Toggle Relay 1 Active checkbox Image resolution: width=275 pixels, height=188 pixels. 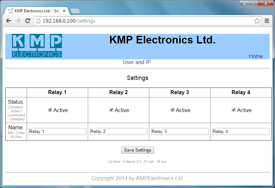[50, 110]
